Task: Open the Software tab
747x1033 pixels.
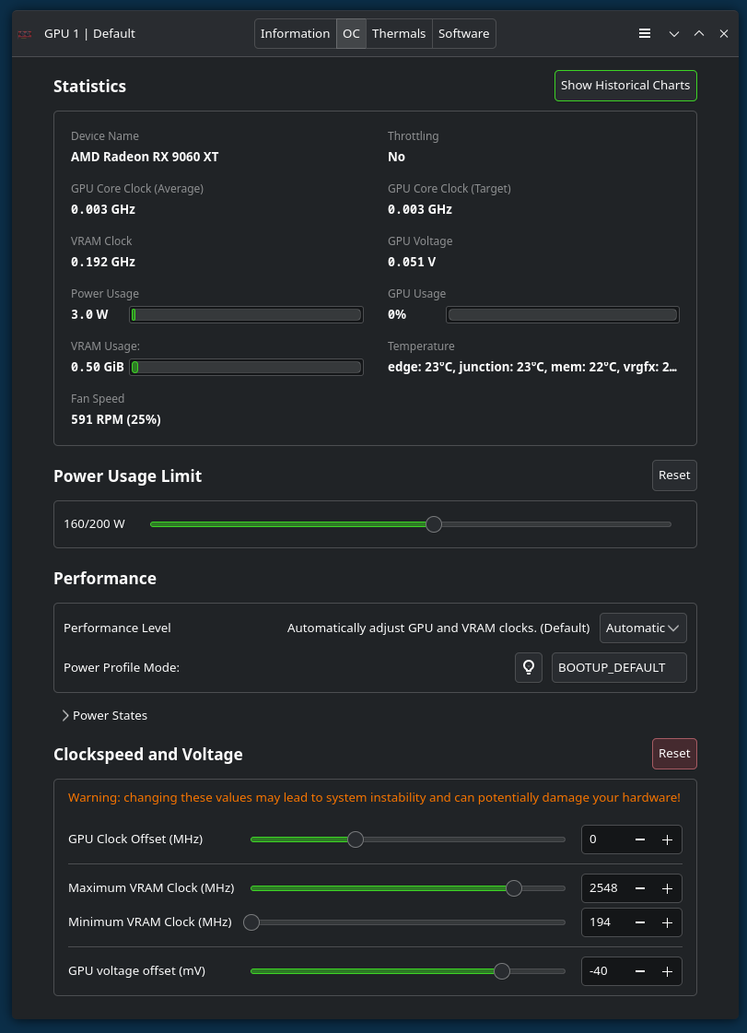Action: [463, 34]
